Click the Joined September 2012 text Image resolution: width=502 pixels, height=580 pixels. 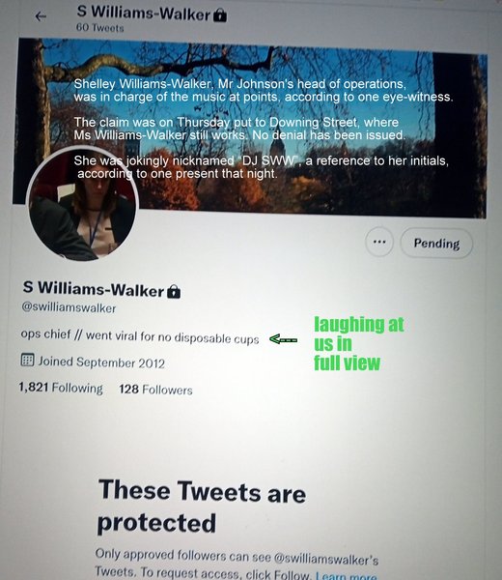pyautogui.click(x=101, y=362)
